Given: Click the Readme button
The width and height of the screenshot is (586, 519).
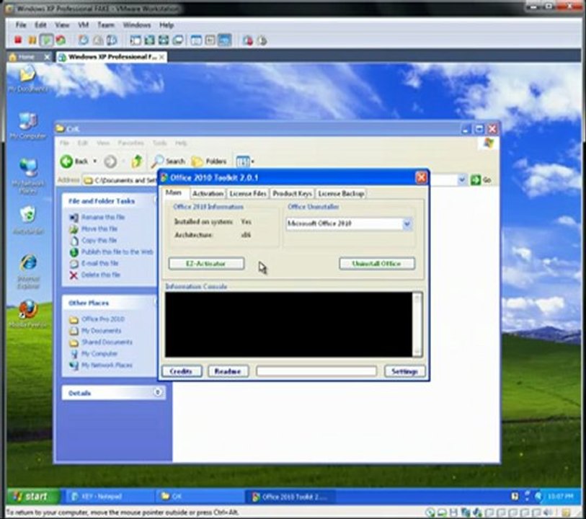Looking at the screenshot, I should (x=228, y=371).
